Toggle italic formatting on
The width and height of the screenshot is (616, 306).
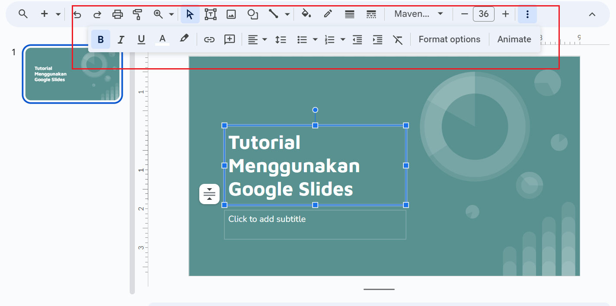pos(121,39)
